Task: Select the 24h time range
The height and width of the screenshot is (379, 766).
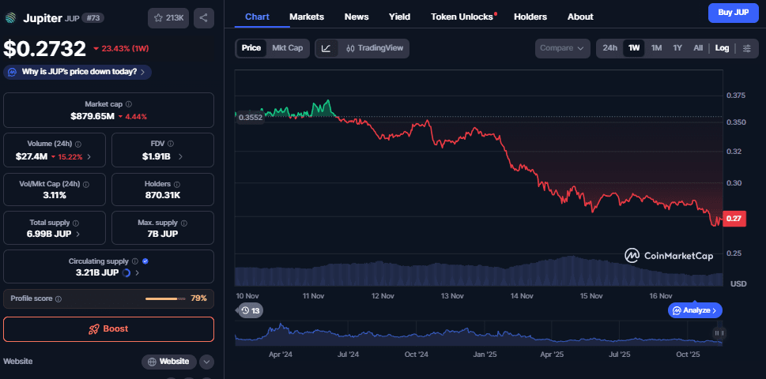Action: [609, 48]
